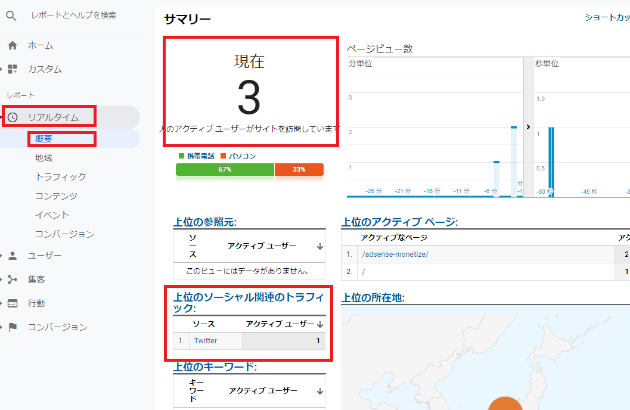Image resolution: width=630 pixels, height=410 pixels.
Task: Click the ソース column header in social traffic table
Action: [203, 324]
